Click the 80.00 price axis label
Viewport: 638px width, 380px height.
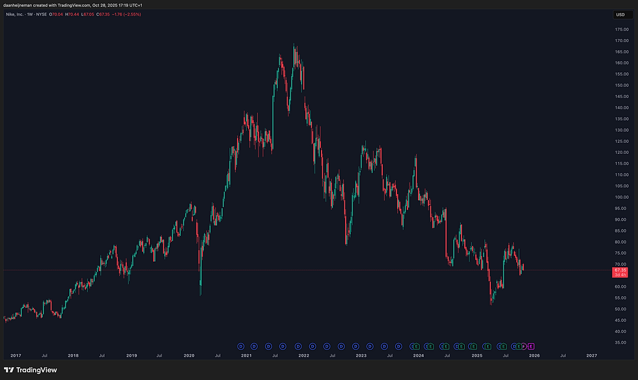point(620,242)
